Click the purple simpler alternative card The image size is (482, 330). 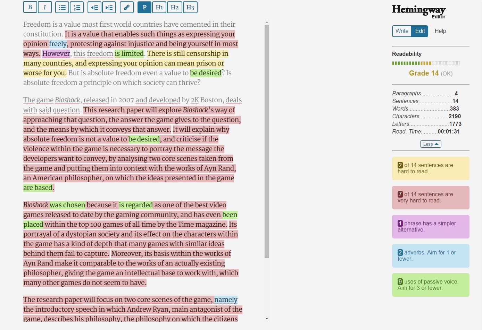tap(431, 227)
